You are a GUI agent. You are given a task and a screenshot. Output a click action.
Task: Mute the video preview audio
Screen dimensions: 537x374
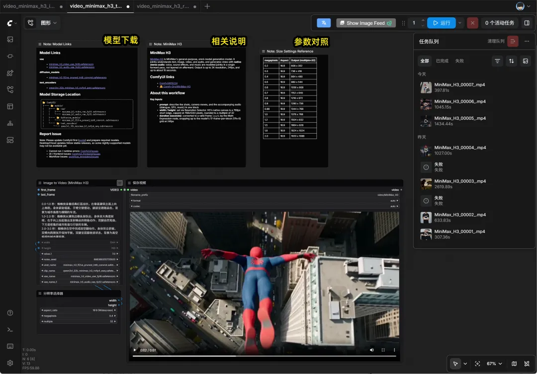tap(371, 350)
